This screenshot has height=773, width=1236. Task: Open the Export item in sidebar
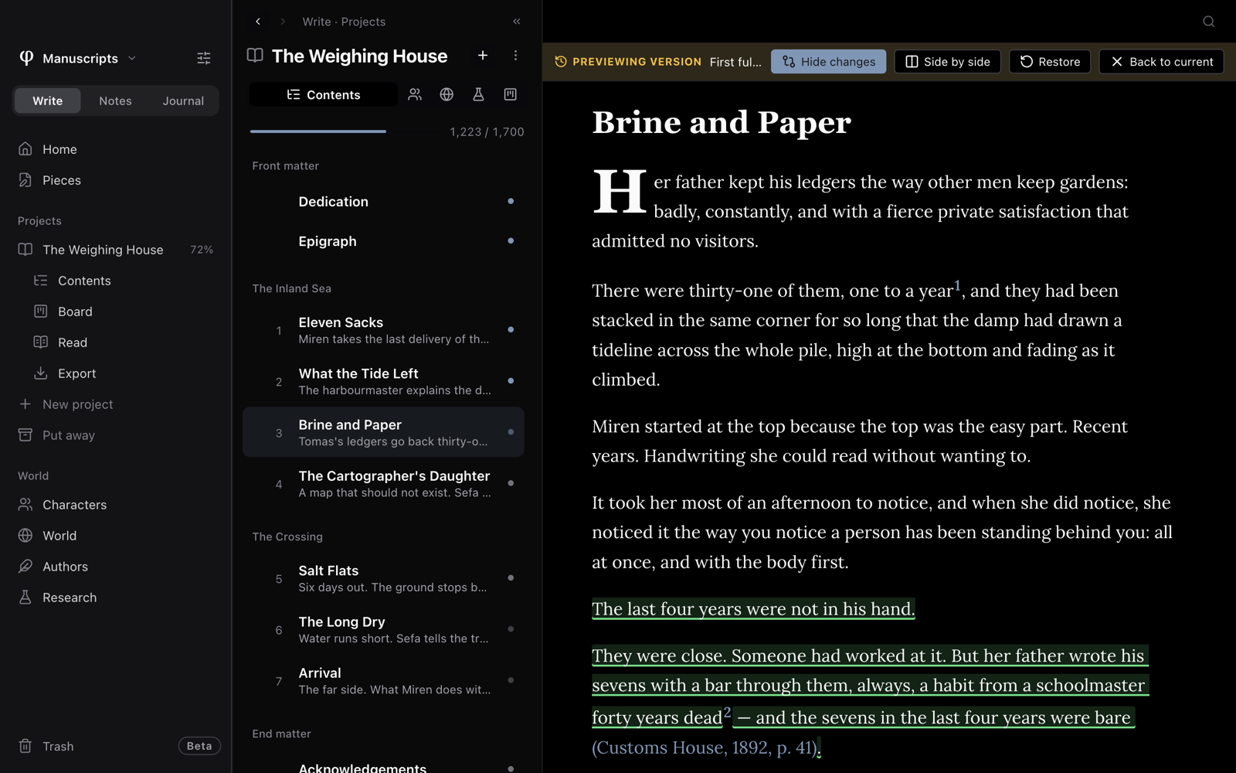click(116, 373)
